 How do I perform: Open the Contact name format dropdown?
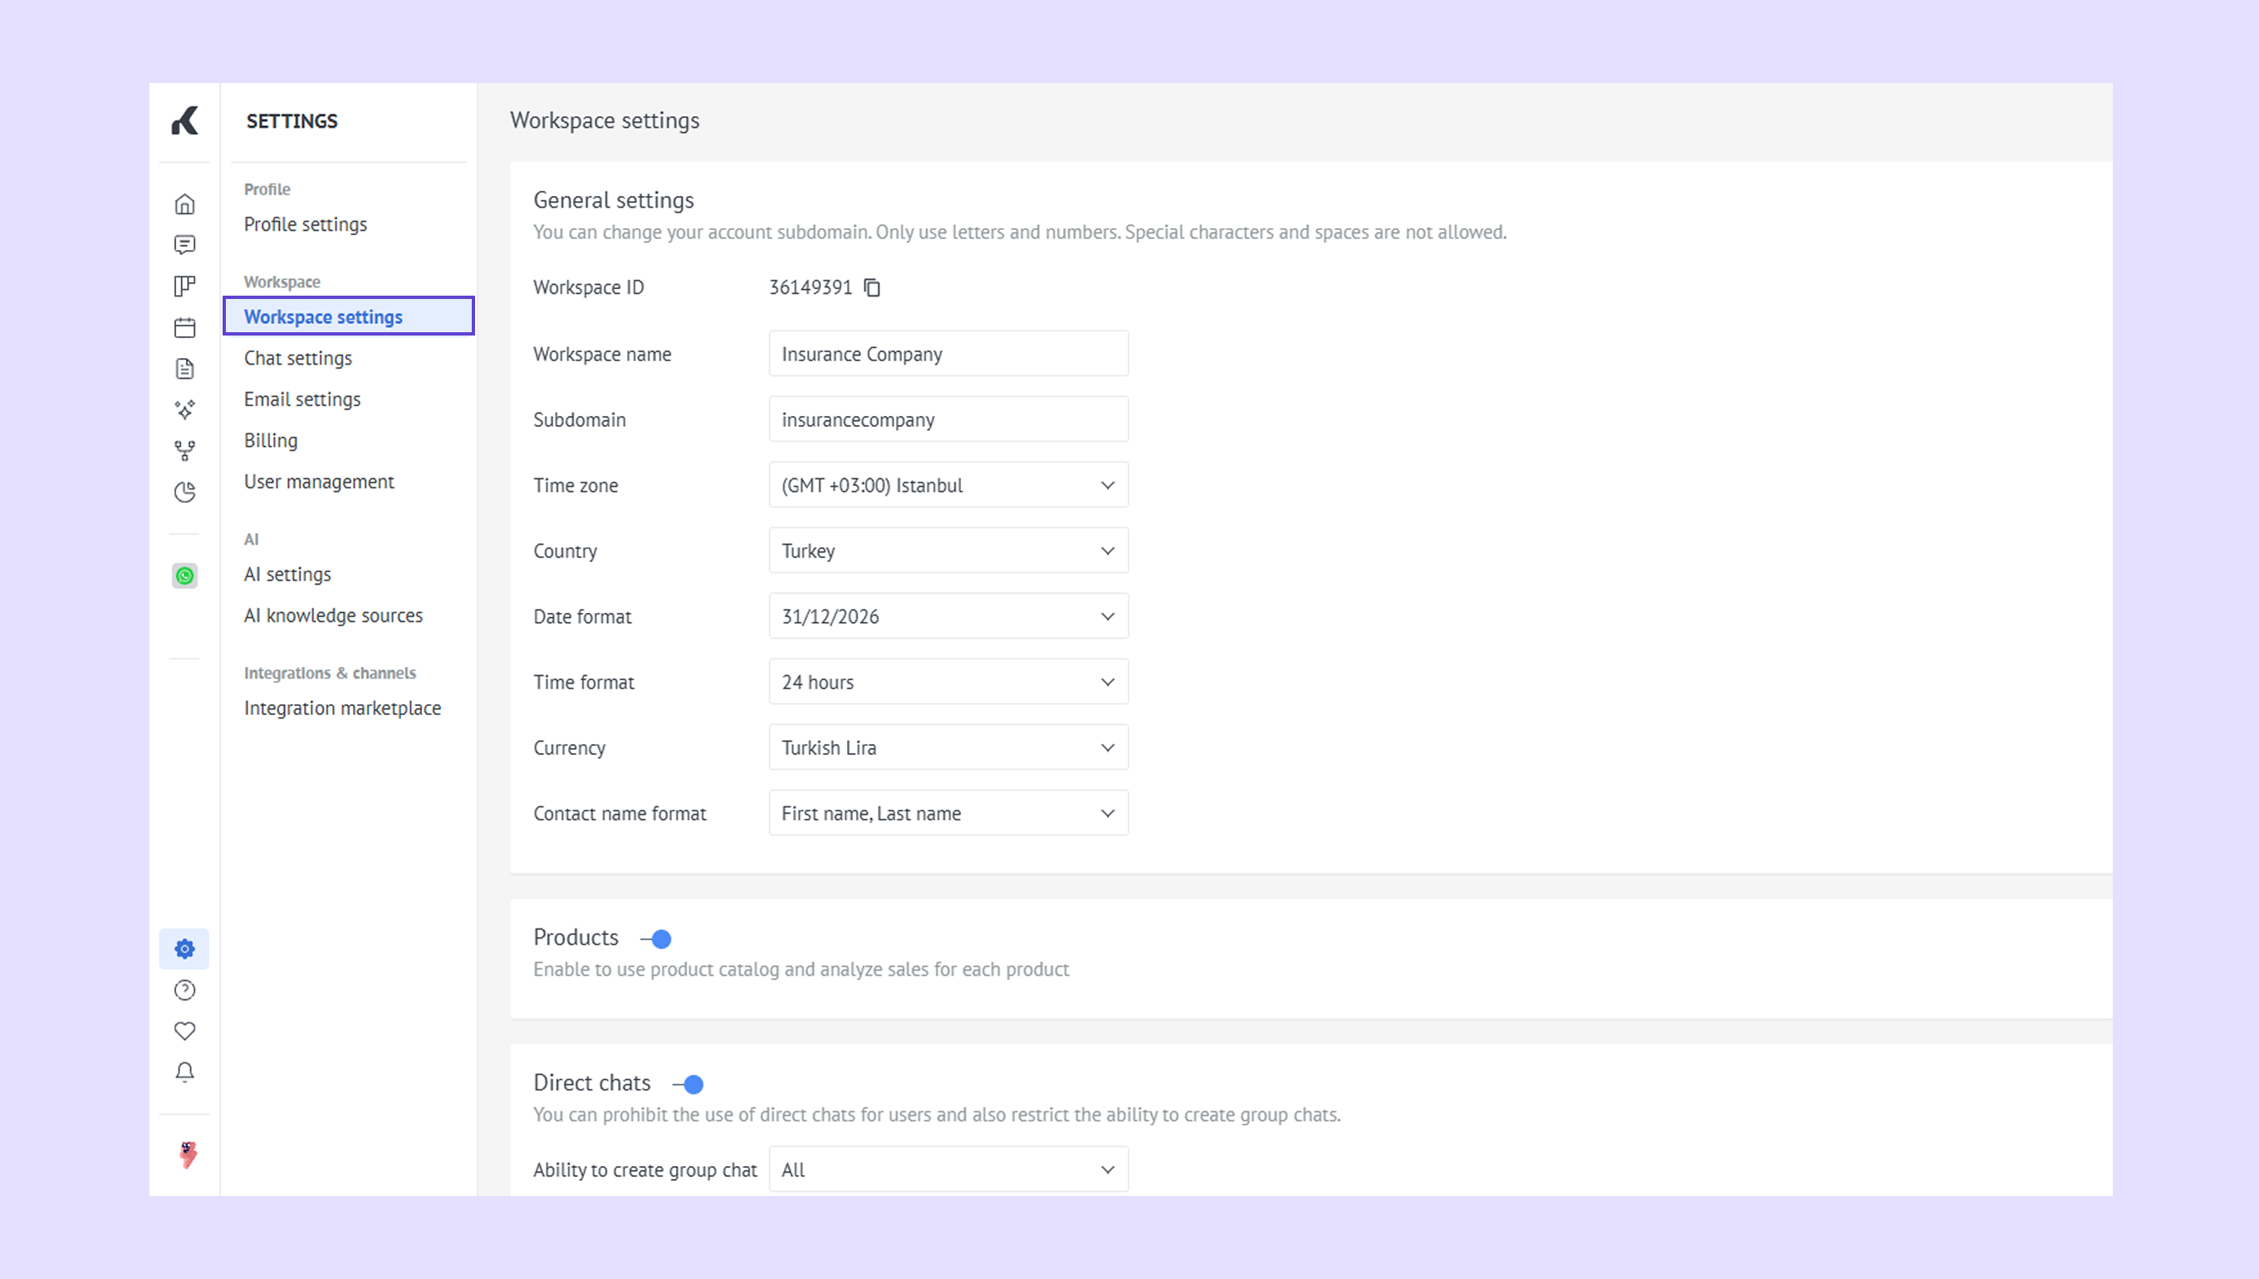[948, 813]
